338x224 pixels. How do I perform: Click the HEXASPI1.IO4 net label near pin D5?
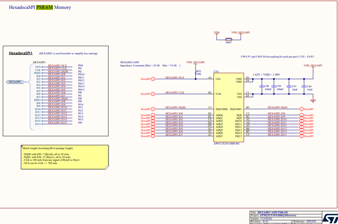coord(174,125)
